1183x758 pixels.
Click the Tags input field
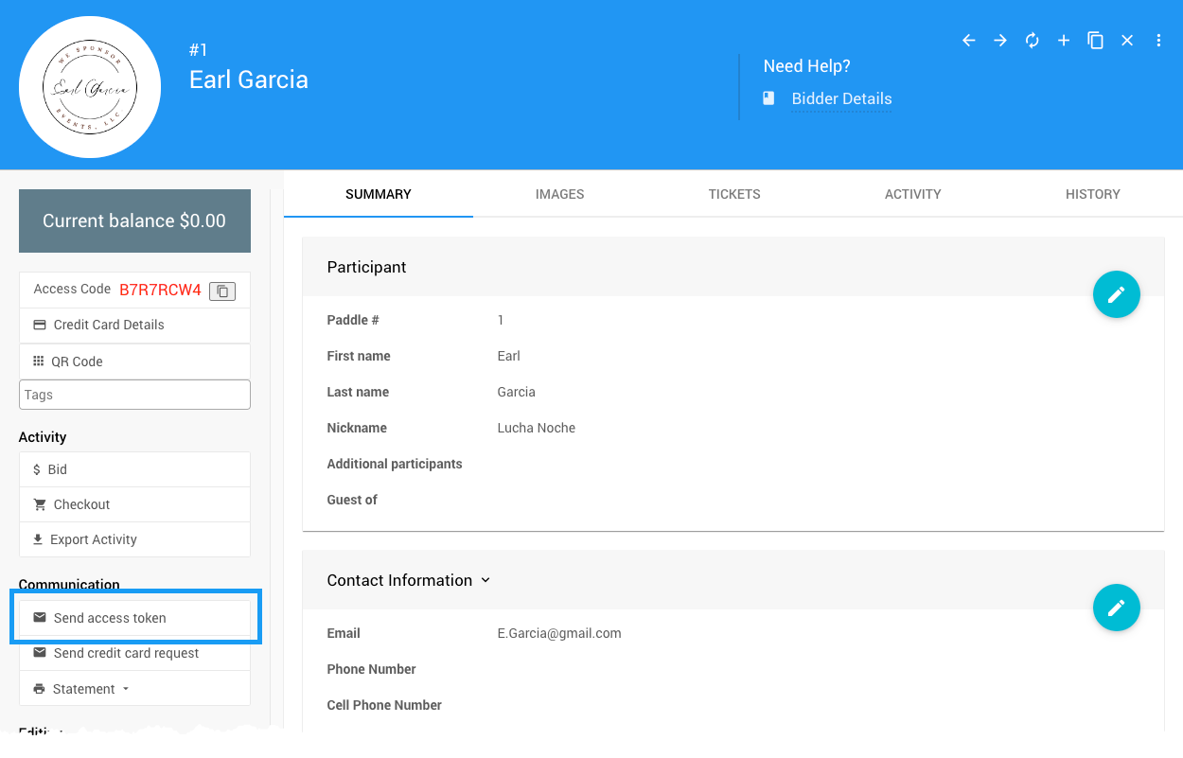134,395
